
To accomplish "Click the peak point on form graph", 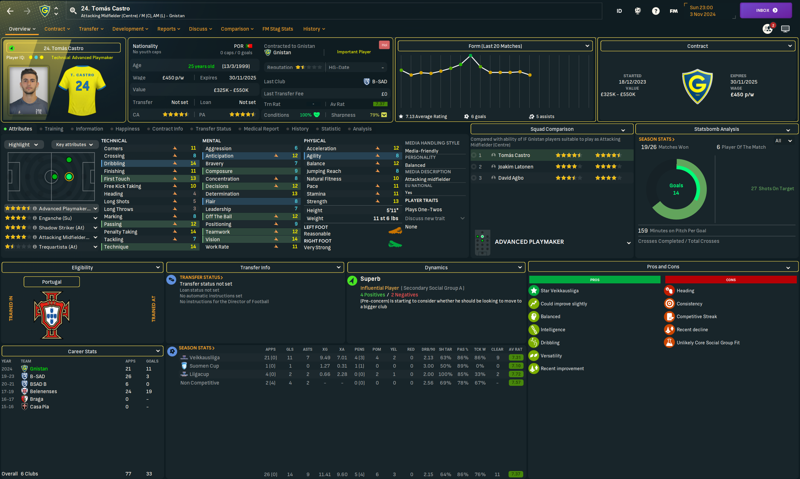I will pyautogui.click(x=470, y=56).
